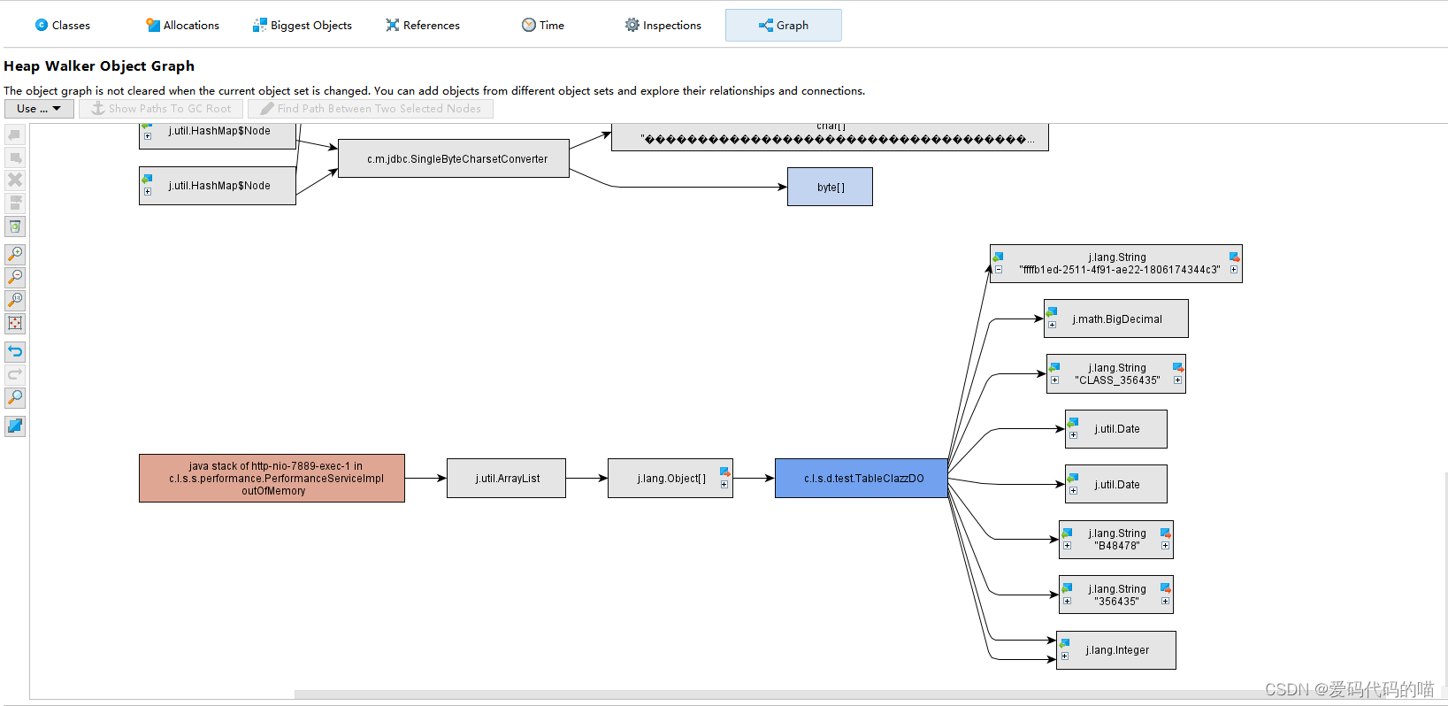Expand incoming references of upper j.util.Date
The height and width of the screenshot is (706, 1448).
point(1073,435)
